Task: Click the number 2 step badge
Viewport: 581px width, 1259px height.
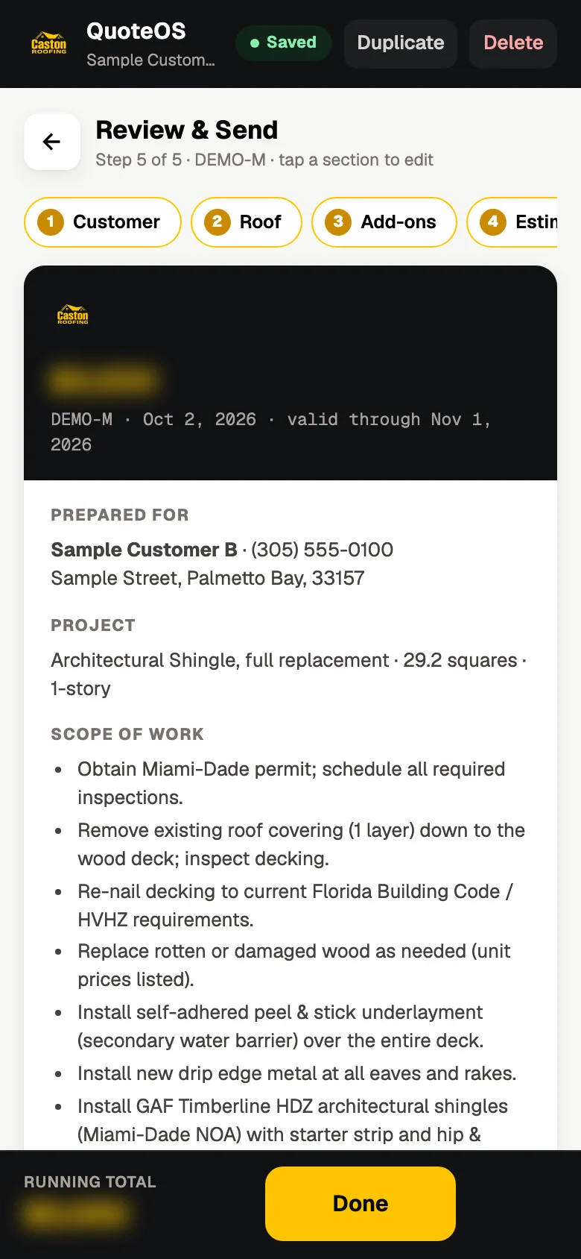Action: pos(218,222)
